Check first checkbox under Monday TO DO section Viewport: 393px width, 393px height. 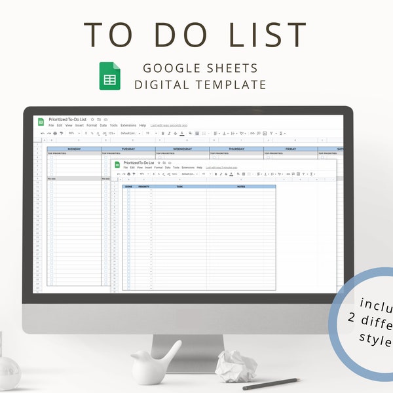[x=52, y=183]
